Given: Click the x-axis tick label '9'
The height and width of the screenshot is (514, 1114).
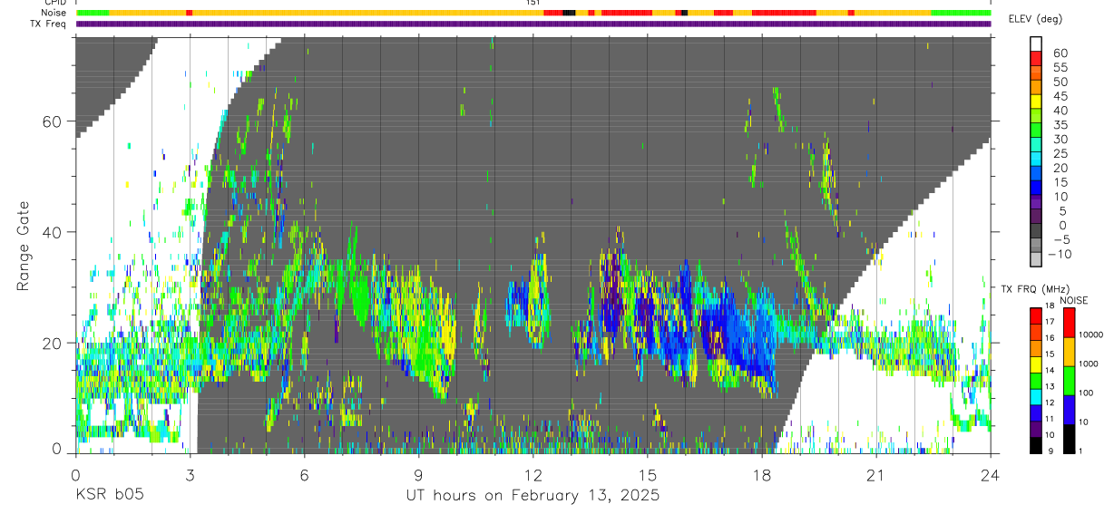Looking at the screenshot, I should click(x=418, y=475).
